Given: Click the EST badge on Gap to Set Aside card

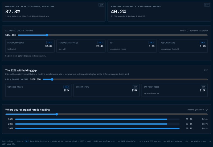Looking at the screenshot, I should [x=203, y=87].
